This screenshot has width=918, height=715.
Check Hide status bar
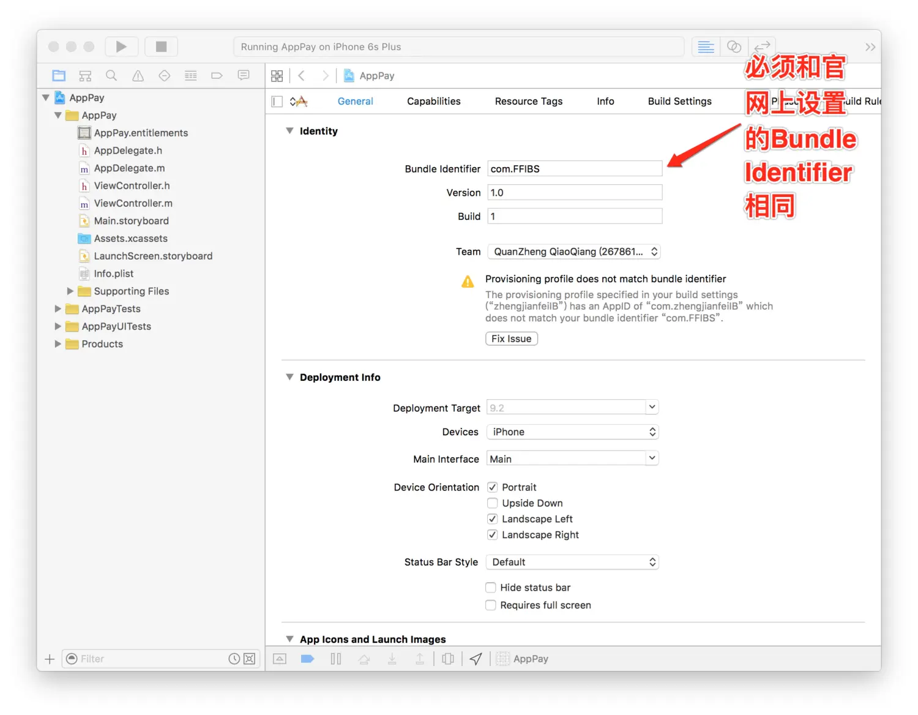(491, 588)
